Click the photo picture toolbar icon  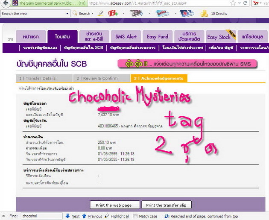136,13
